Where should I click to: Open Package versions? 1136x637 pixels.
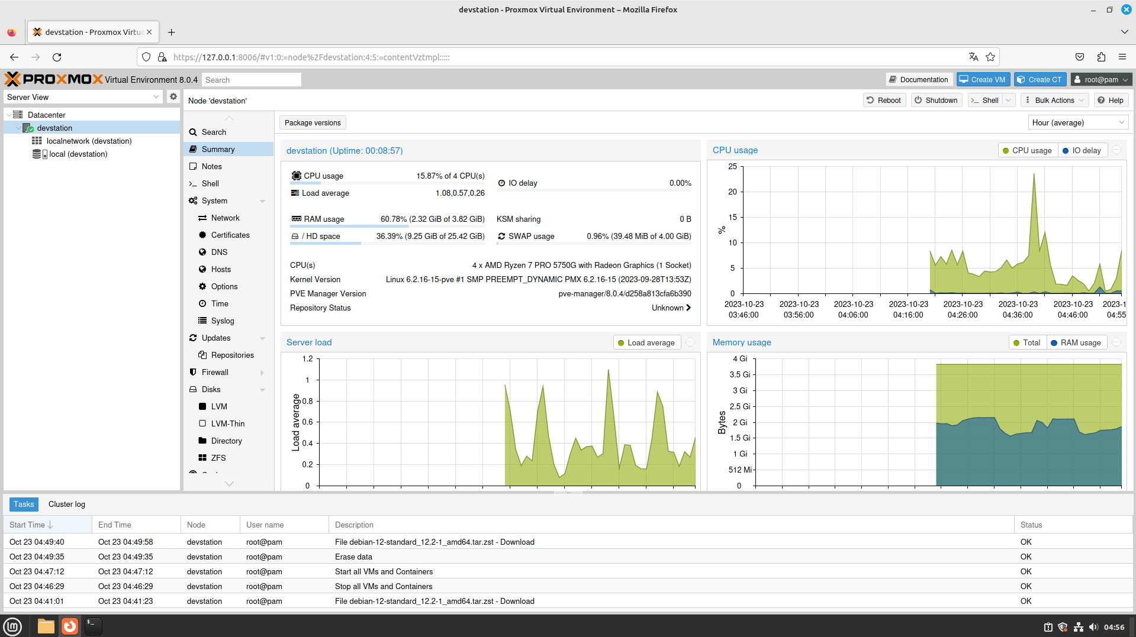point(313,122)
